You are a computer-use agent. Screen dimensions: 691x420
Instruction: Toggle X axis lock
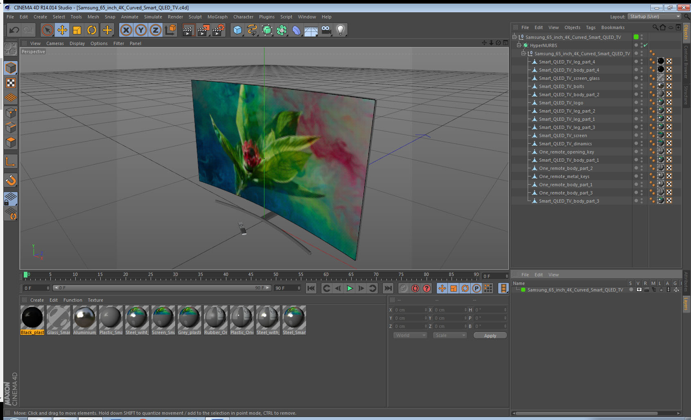(x=126, y=30)
